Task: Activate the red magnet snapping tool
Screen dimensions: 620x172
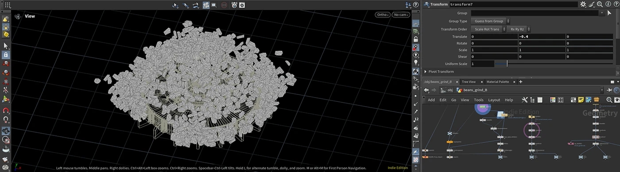Action: click(6, 110)
